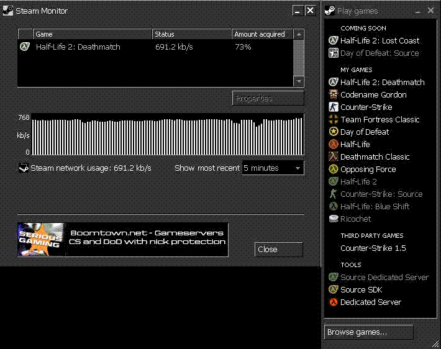Click the Deathmatch Classic icon
The height and width of the screenshot is (349, 441).
click(334, 156)
